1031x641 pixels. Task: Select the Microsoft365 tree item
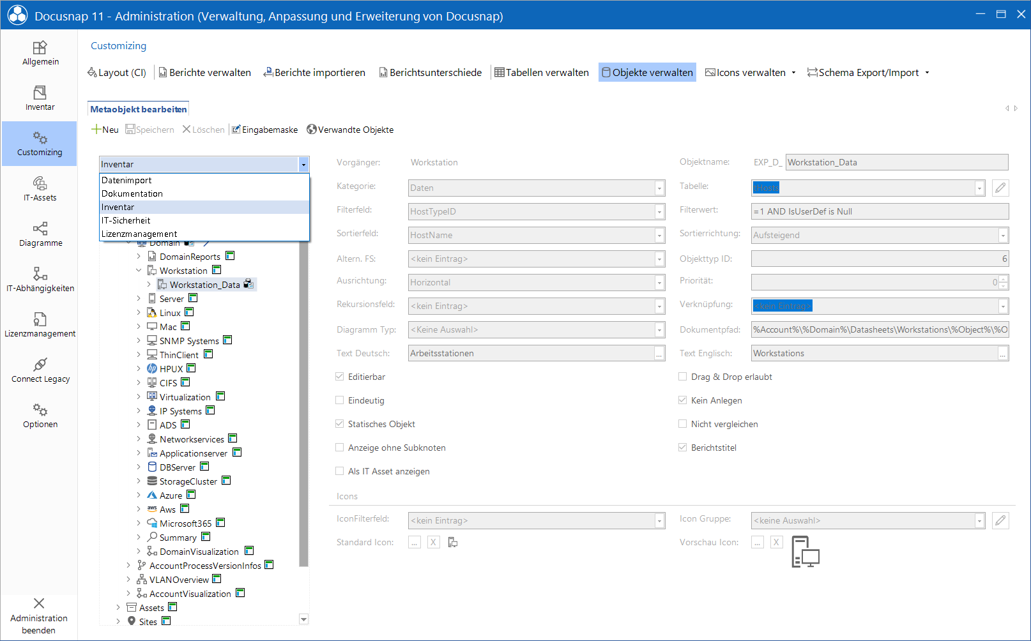click(x=185, y=524)
